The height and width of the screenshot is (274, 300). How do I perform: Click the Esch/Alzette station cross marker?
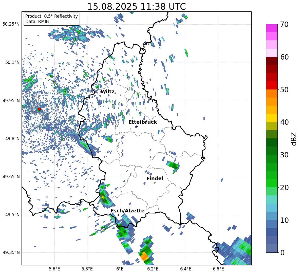[x=118, y=215]
